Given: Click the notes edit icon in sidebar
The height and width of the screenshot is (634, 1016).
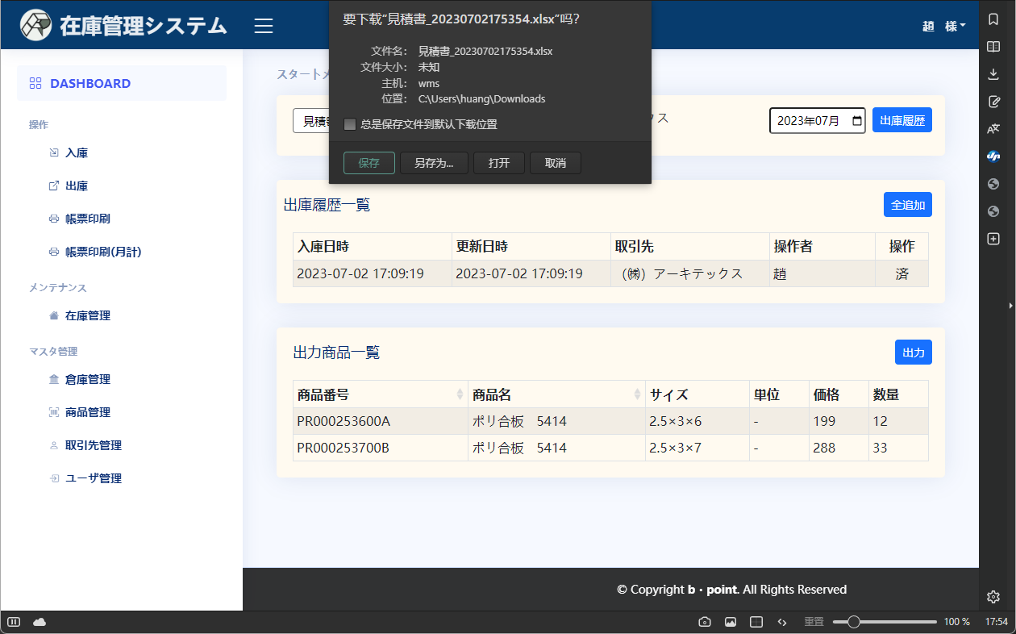Looking at the screenshot, I should click(x=993, y=102).
